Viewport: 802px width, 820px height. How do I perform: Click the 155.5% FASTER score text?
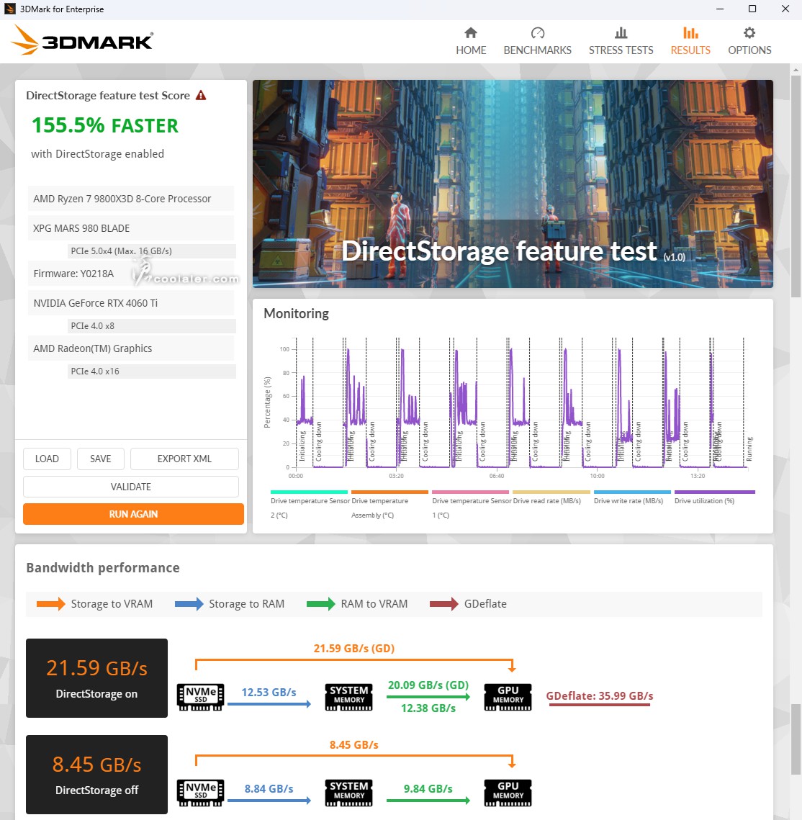[105, 125]
